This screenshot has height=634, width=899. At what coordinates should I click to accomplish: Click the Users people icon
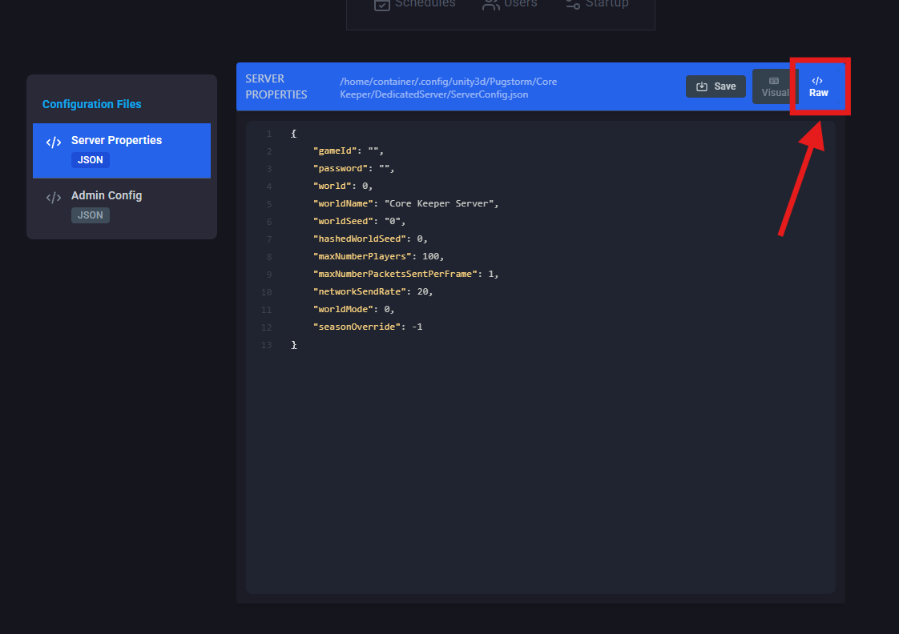point(491,5)
